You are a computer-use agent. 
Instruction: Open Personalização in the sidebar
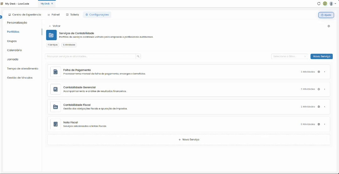point(17,23)
